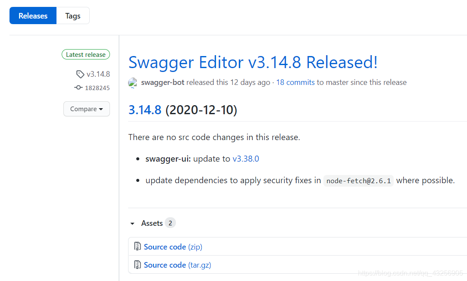This screenshot has height=281, width=467.
Task: Click the Assets label
Action: [x=152, y=223]
